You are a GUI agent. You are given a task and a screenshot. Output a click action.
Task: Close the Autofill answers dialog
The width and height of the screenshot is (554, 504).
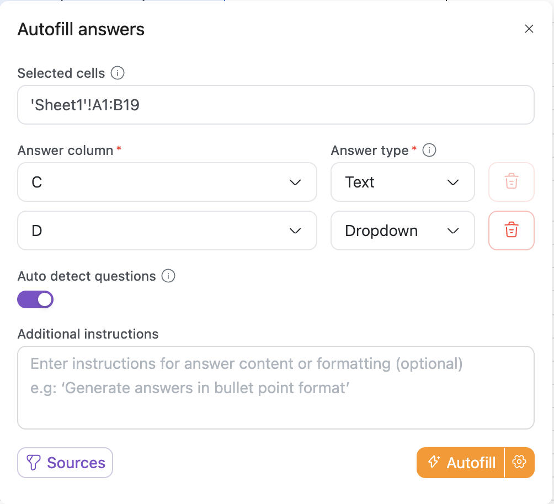[x=529, y=29]
